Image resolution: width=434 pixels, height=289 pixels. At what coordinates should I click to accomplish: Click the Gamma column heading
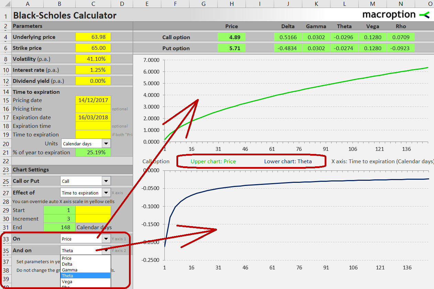point(316,26)
